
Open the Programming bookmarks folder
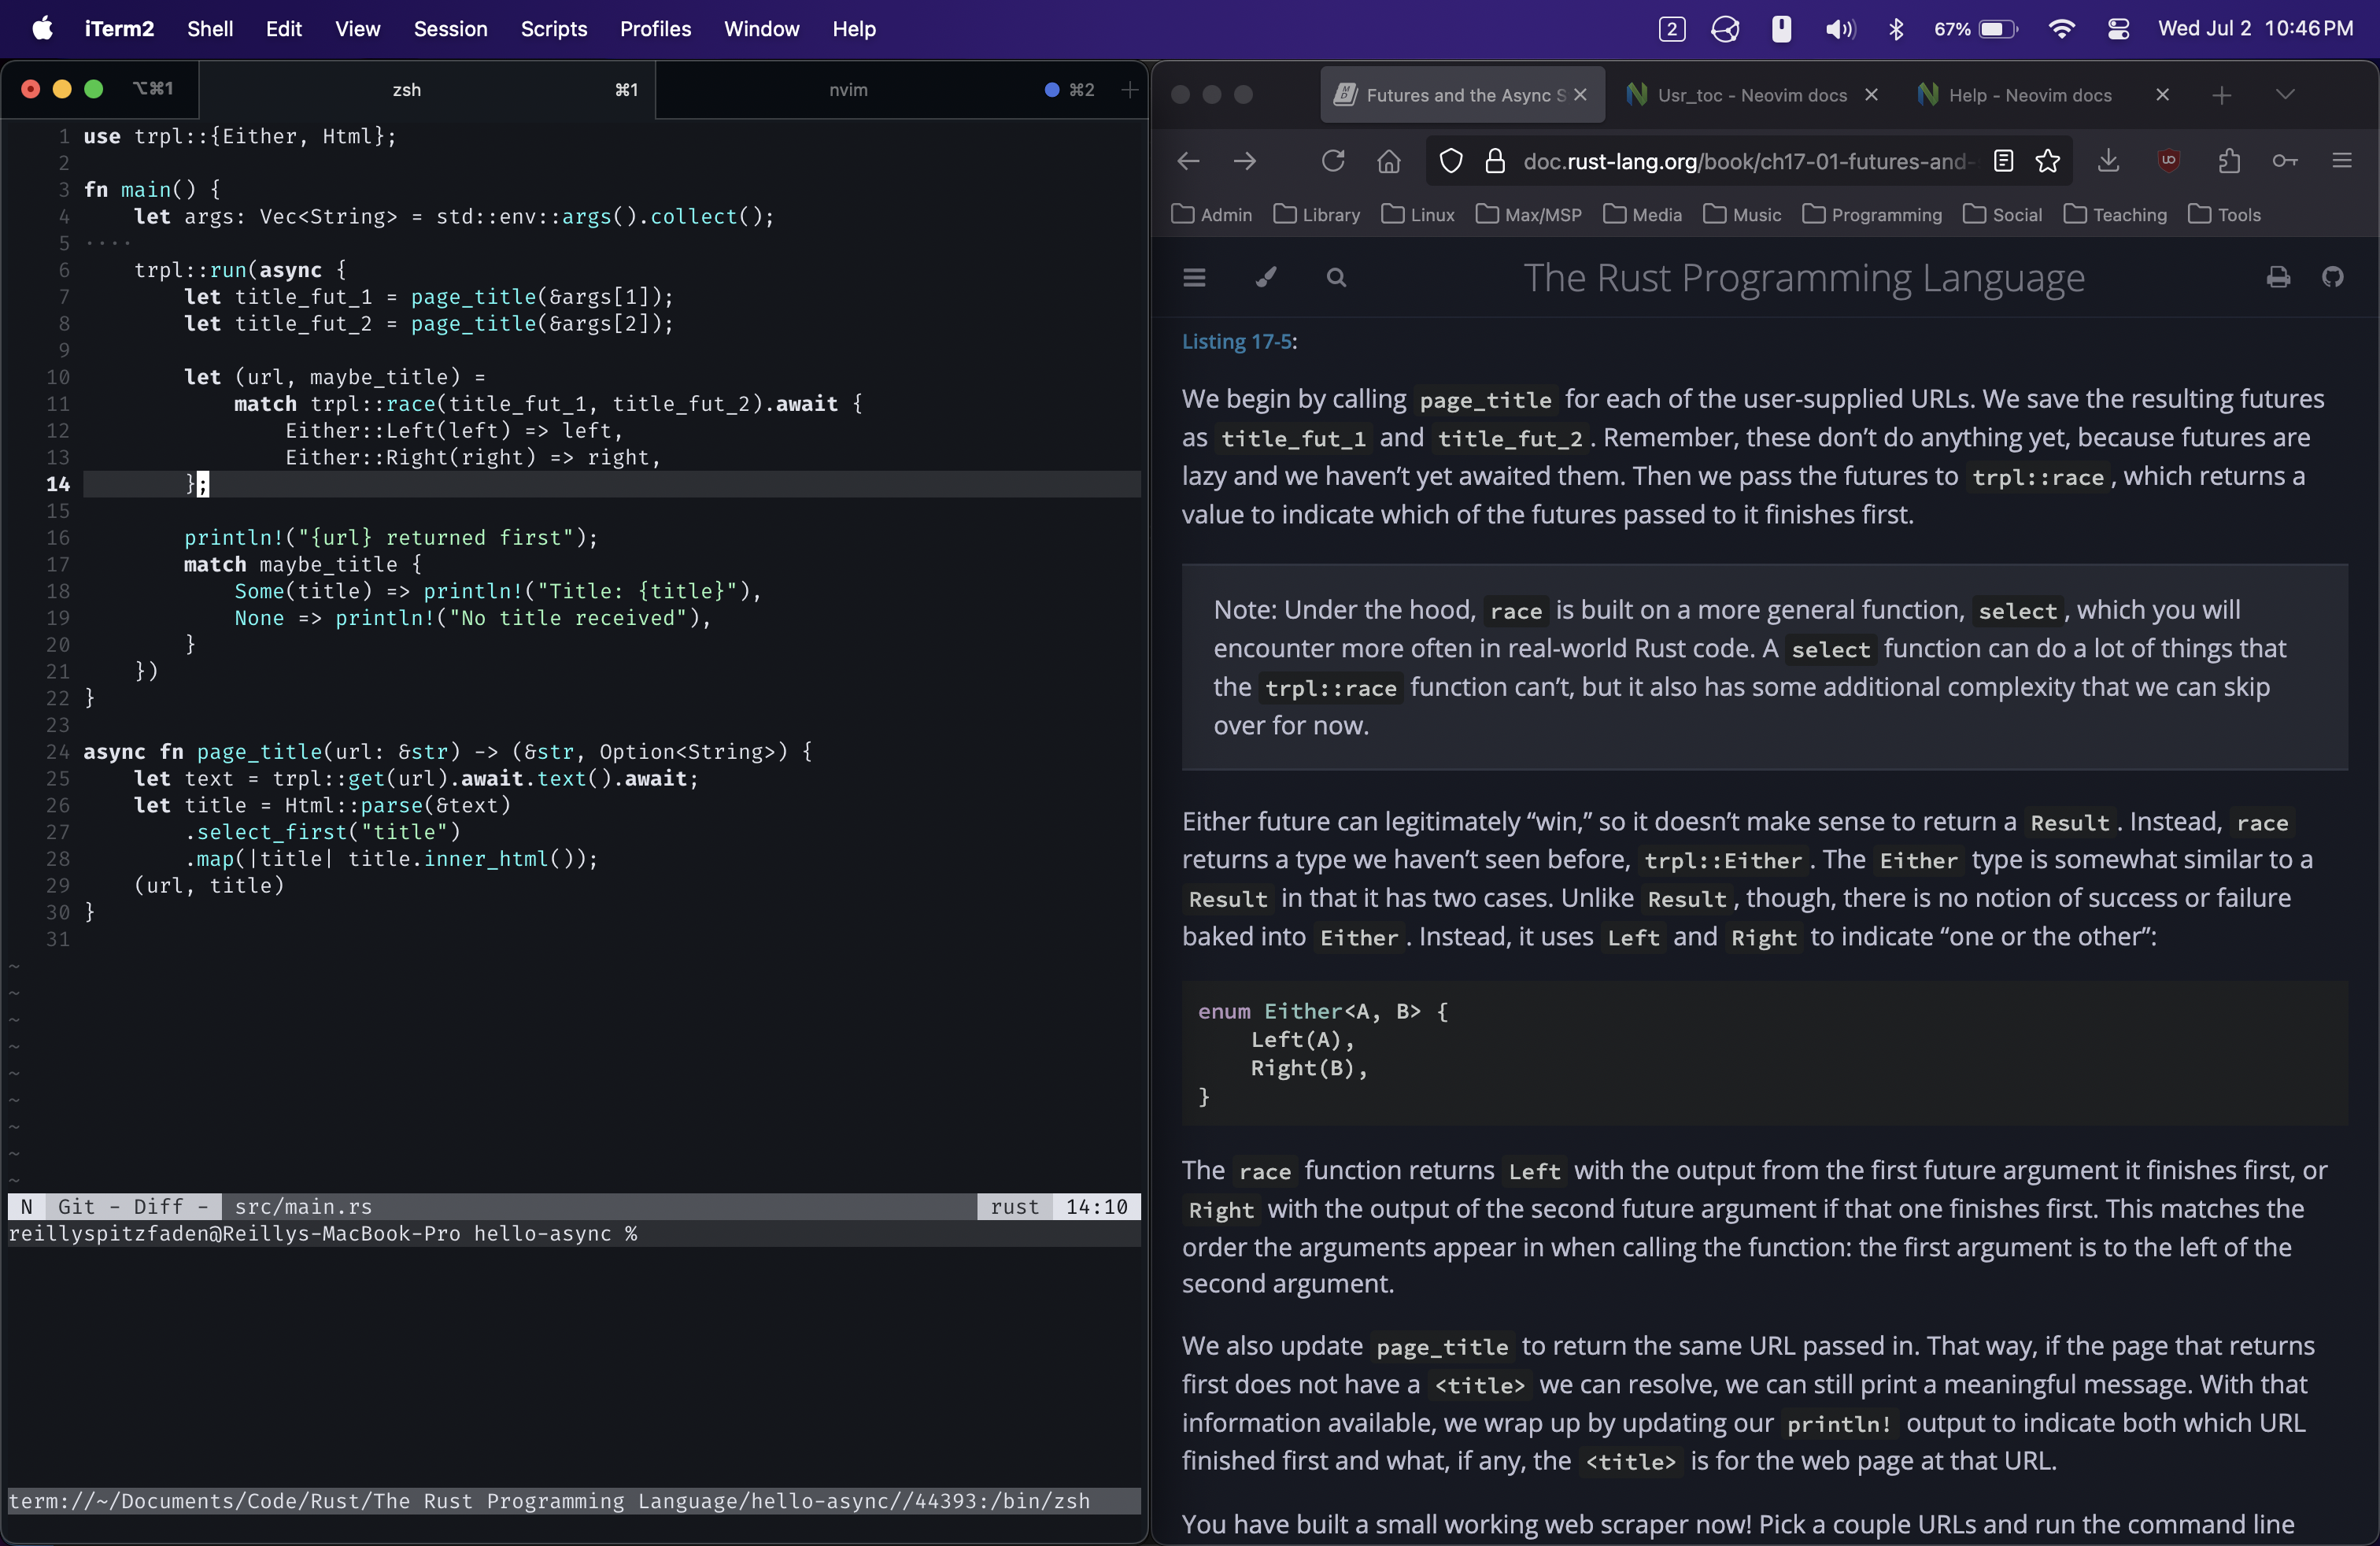click(x=1872, y=215)
